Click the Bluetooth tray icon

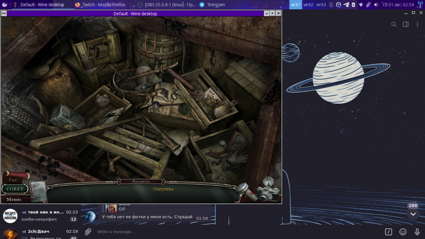click(x=331, y=5)
